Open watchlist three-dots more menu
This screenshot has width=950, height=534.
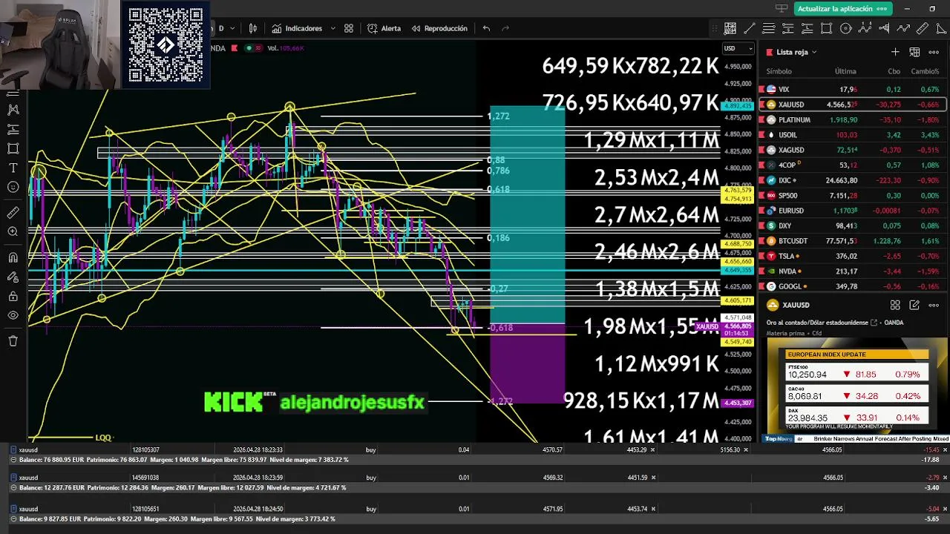[934, 52]
